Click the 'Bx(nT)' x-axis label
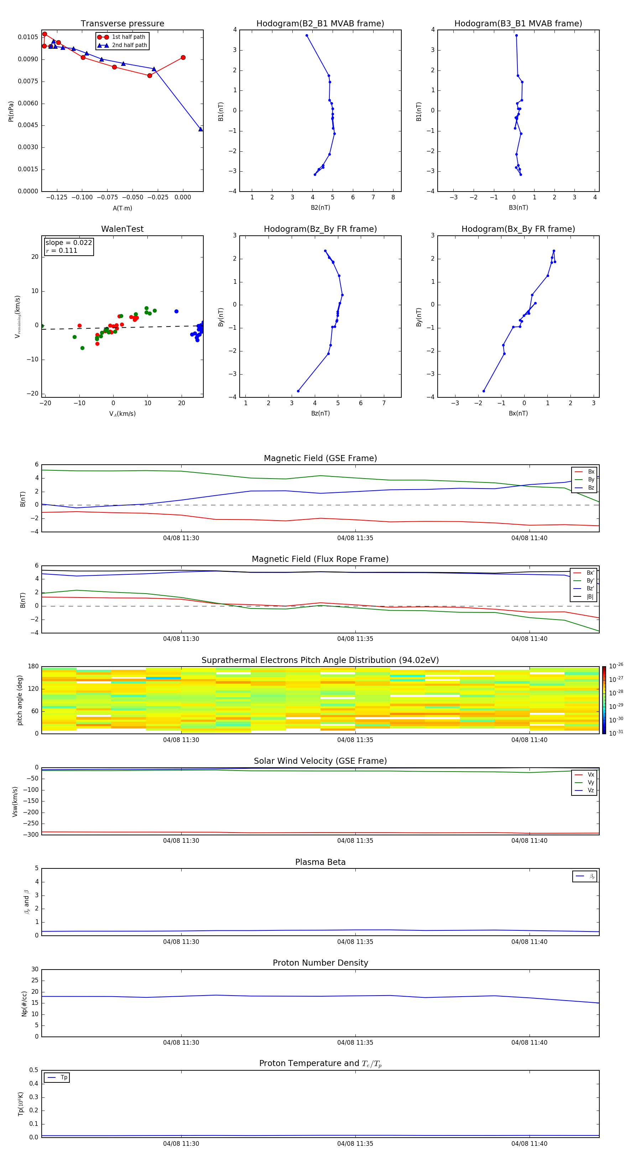This screenshot has height=1175, width=641. pyautogui.click(x=518, y=413)
